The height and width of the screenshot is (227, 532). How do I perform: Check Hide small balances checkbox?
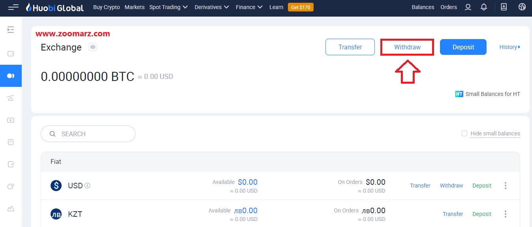click(x=464, y=133)
